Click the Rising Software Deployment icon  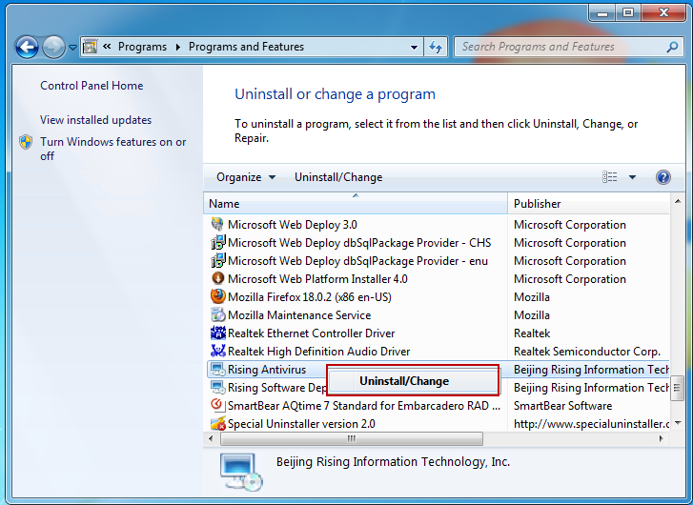point(217,388)
